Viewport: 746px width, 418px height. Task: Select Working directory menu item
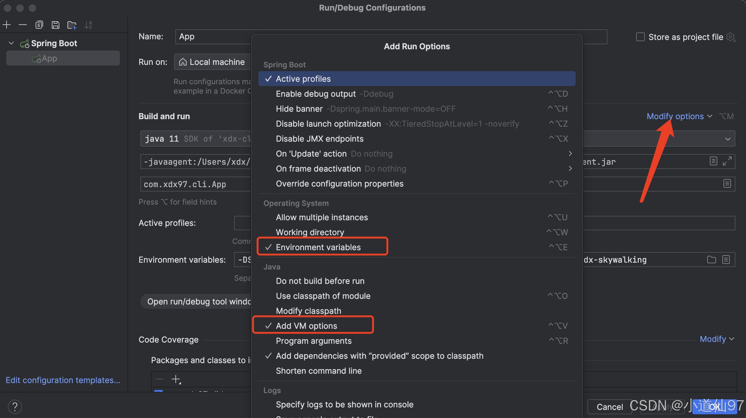point(417,232)
